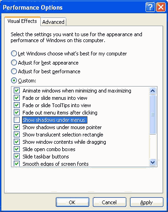
Task: Uncheck Show window contents while dragging
Action: 17,142
